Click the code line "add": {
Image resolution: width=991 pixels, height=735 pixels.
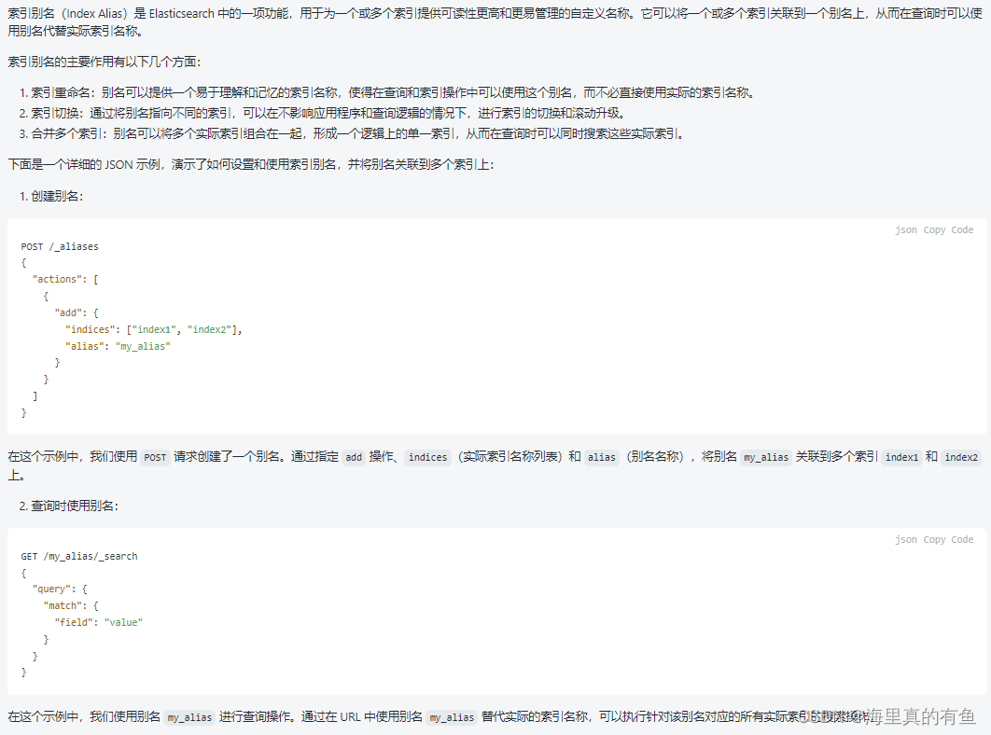[77, 312]
